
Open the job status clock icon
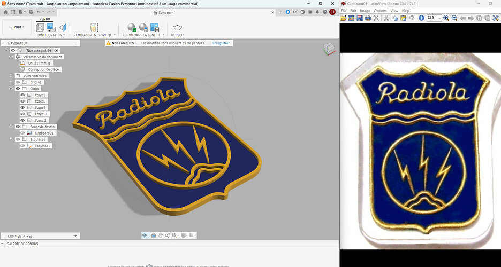[x=310, y=12]
